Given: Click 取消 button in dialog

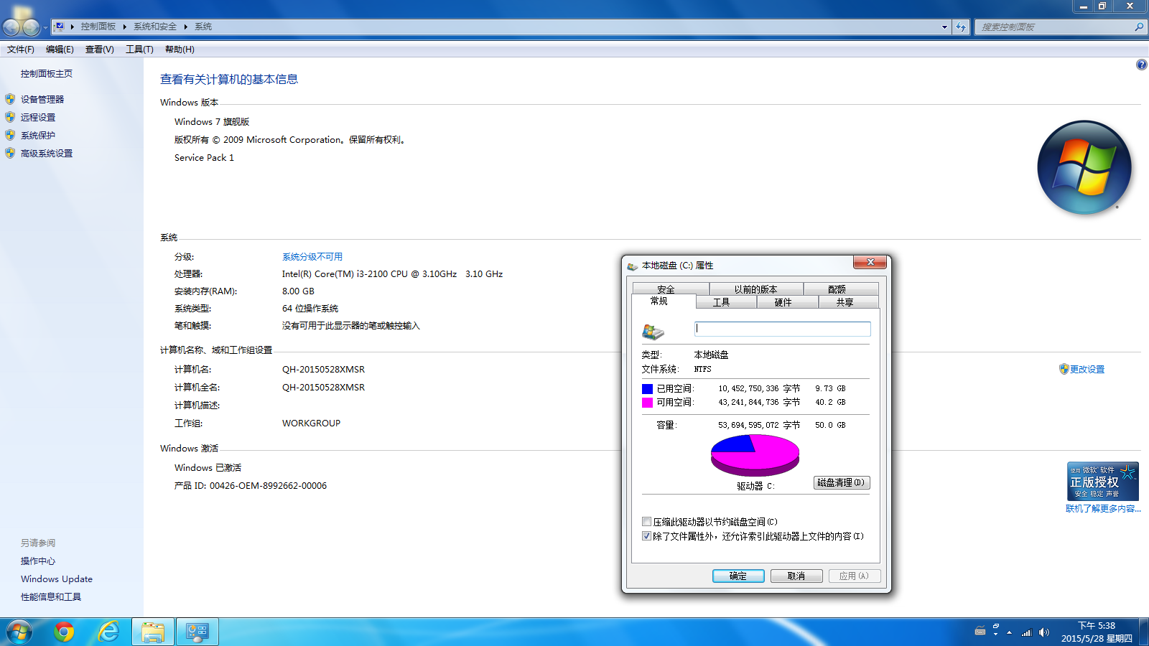Looking at the screenshot, I should (x=796, y=576).
